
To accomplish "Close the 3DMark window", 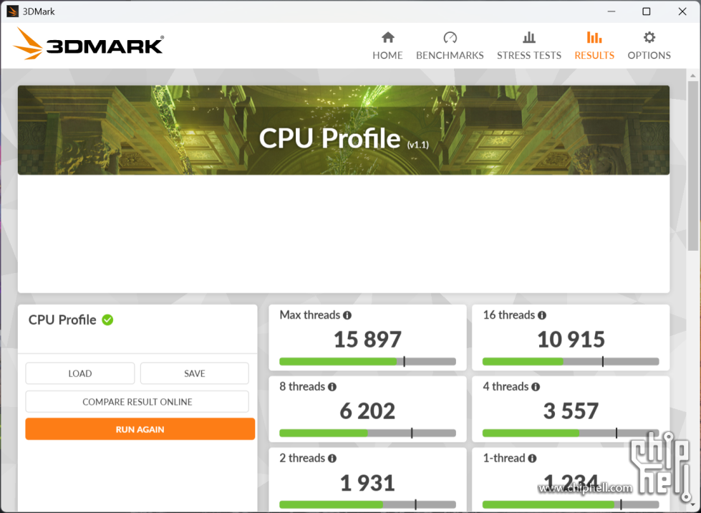I will click(682, 11).
